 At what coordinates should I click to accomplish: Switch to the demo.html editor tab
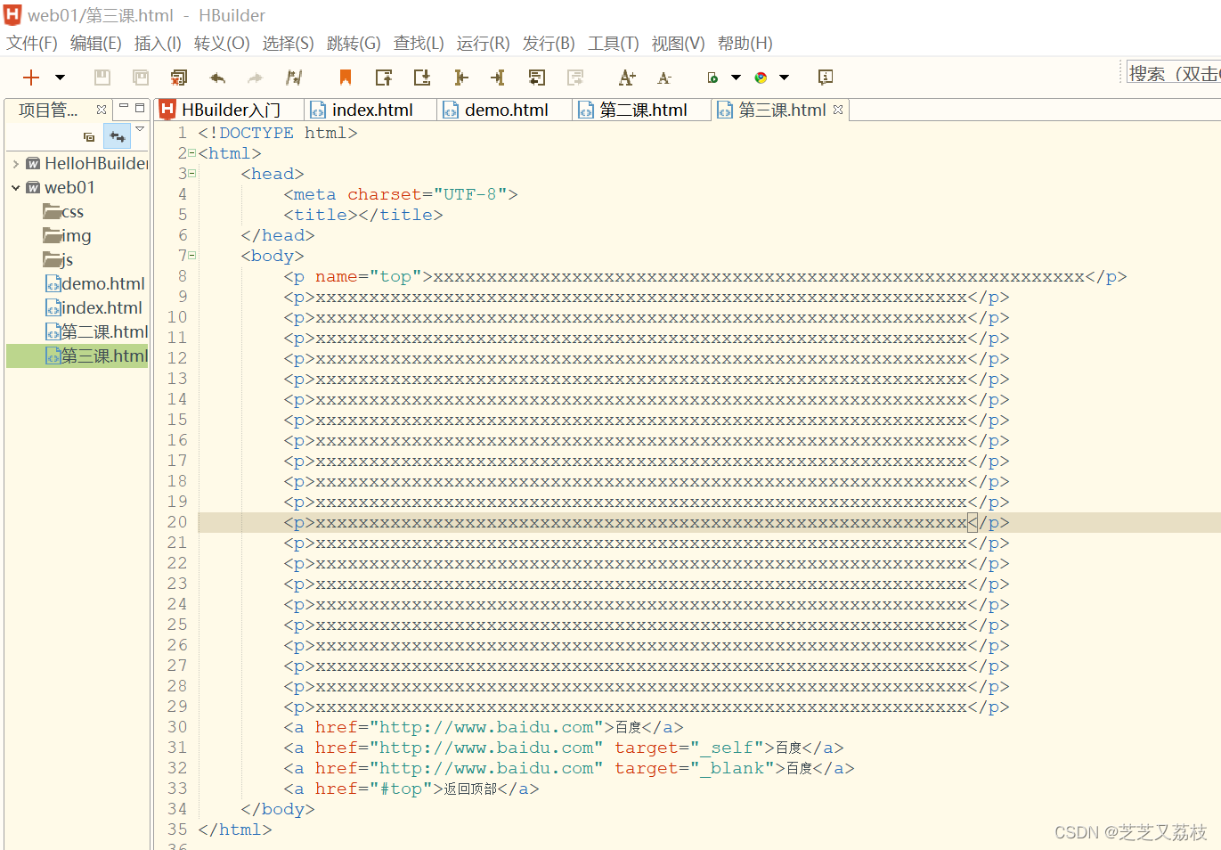tap(505, 110)
